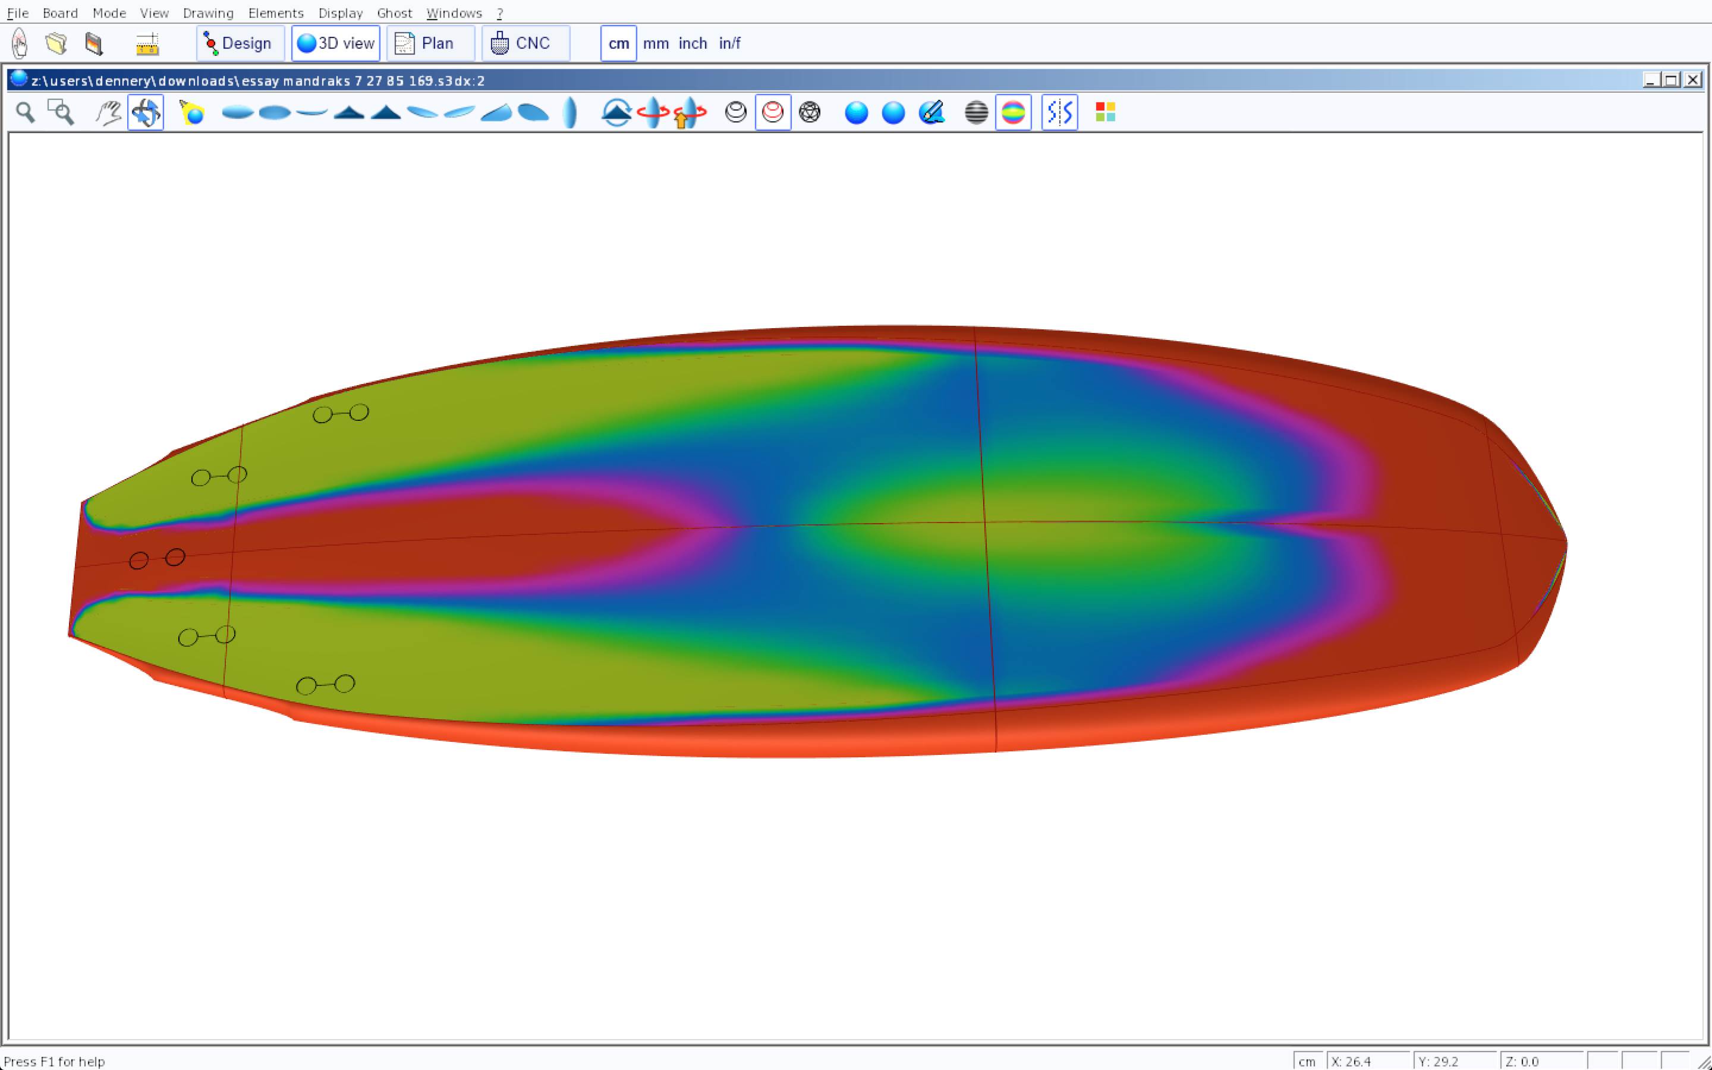This screenshot has width=1712, height=1070.
Task: Expand the Display menu
Action: [340, 14]
